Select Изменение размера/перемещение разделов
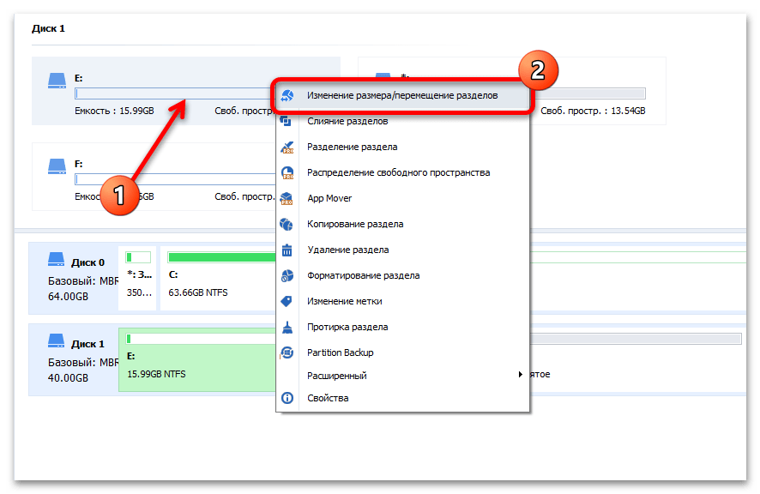 coord(402,95)
